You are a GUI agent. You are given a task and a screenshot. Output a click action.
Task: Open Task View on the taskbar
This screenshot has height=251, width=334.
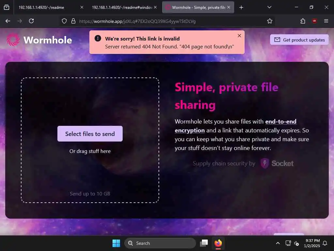tap(204, 243)
